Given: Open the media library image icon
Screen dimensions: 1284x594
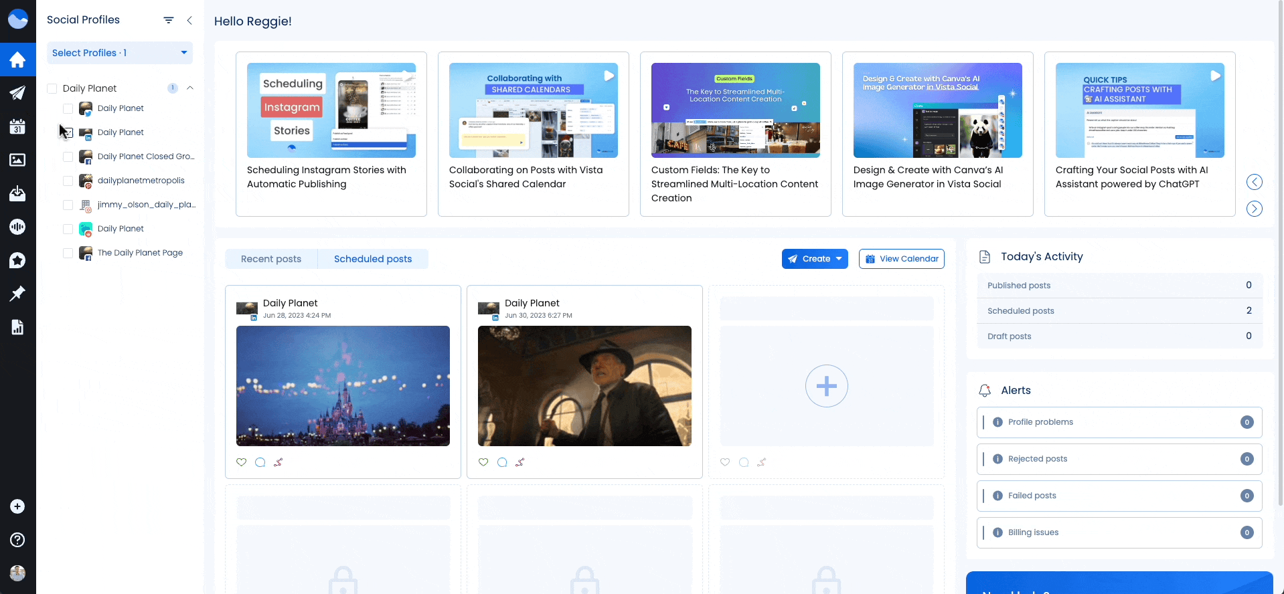Looking at the screenshot, I should (x=17, y=160).
